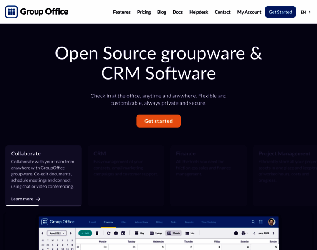Open the June 2022 month dropdown
This screenshot has width=317, height=250.
click(57, 233)
